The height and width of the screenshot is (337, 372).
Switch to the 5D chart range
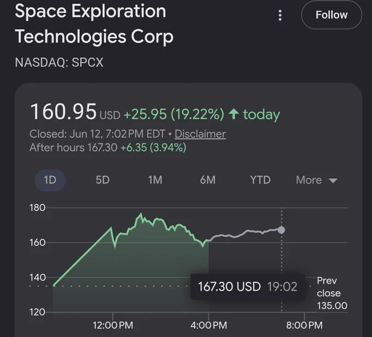102,180
